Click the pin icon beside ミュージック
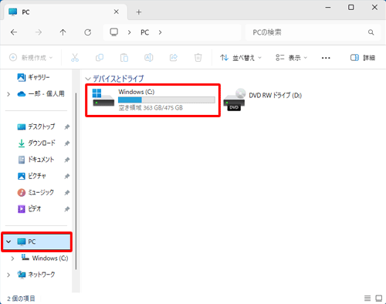This screenshot has height=304, width=386. pos(67,193)
